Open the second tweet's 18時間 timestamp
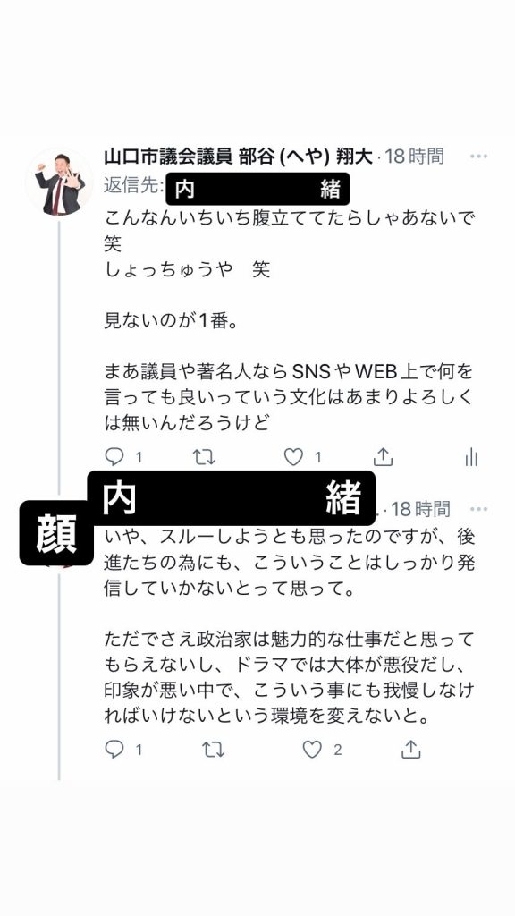The width and height of the screenshot is (515, 916). (x=420, y=509)
